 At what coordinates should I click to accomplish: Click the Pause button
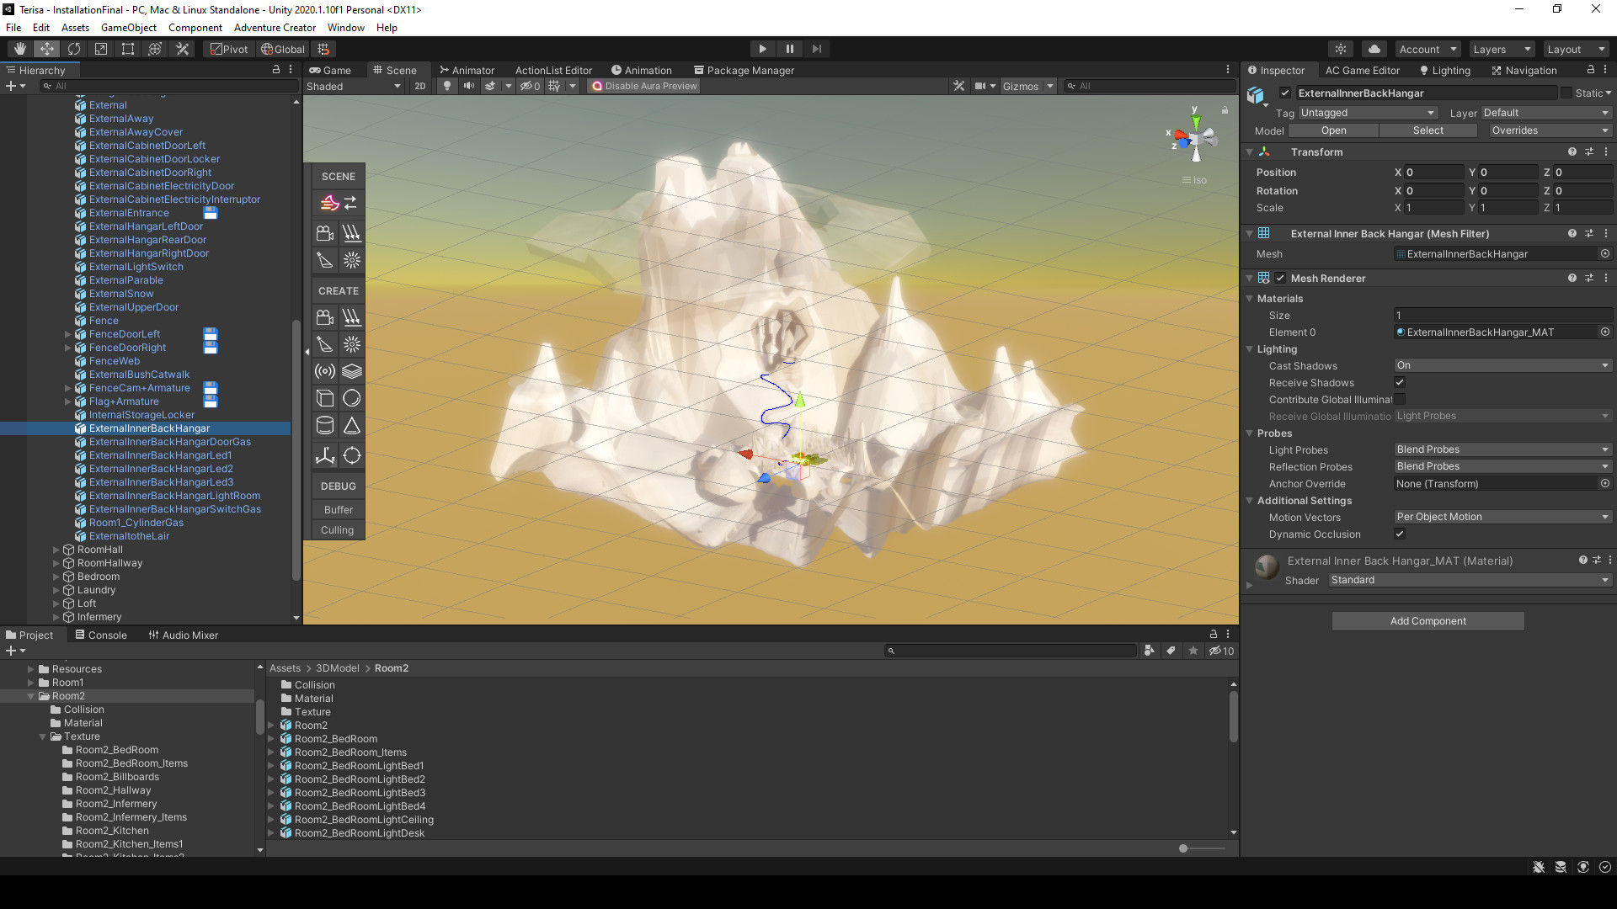pyautogui.click(x=789, y=49)
